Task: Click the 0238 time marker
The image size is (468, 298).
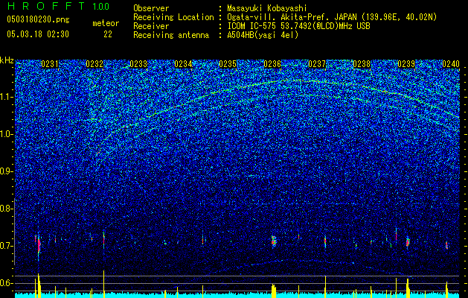Action: (x=362, y=64)
